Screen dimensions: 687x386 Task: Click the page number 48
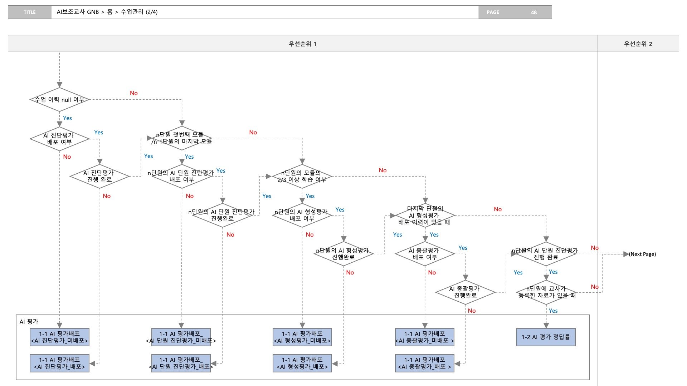(533, 12)
